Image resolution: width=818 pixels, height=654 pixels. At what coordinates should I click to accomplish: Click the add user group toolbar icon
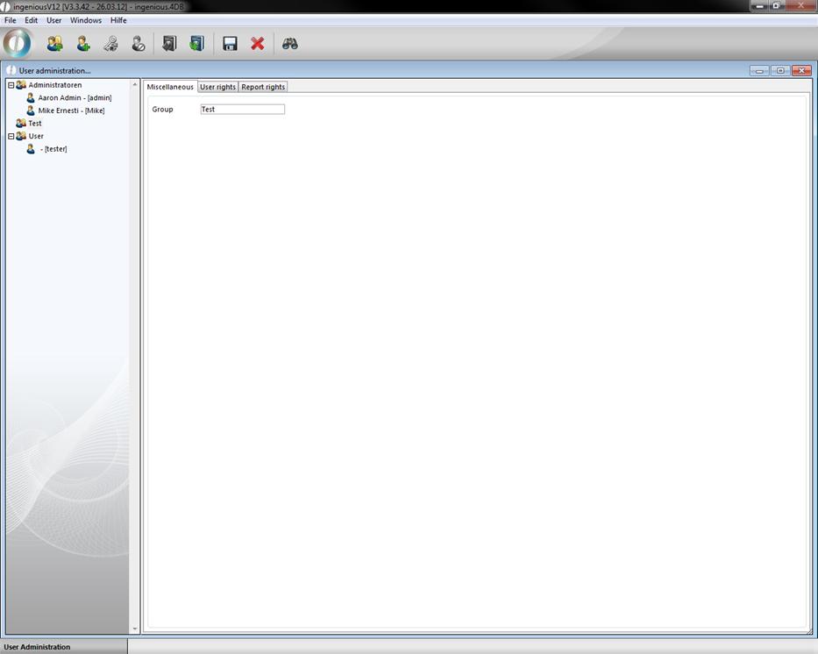(x=55, y=43)
